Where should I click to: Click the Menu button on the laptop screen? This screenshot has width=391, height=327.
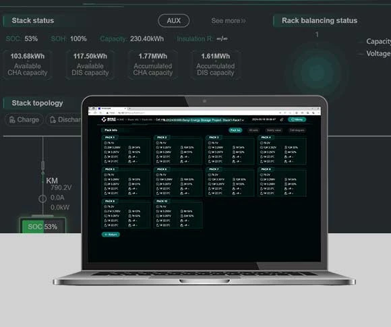pos(297,119)
